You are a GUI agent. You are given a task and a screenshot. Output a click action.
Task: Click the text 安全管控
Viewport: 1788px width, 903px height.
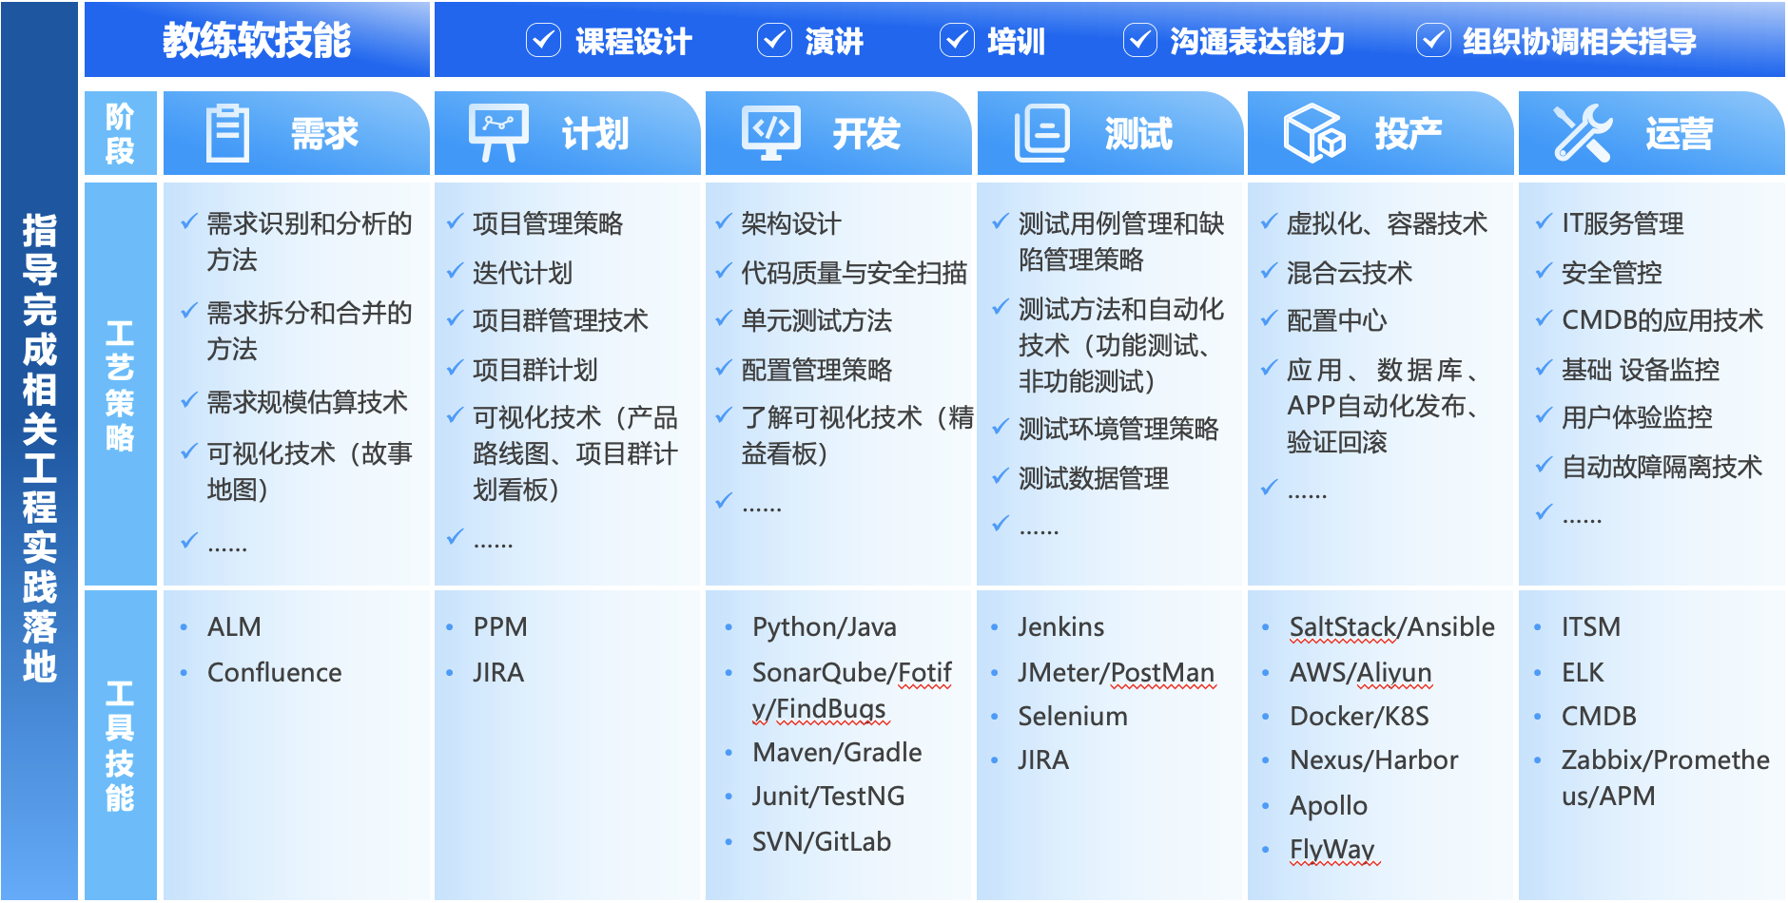tap(1612, 273)
